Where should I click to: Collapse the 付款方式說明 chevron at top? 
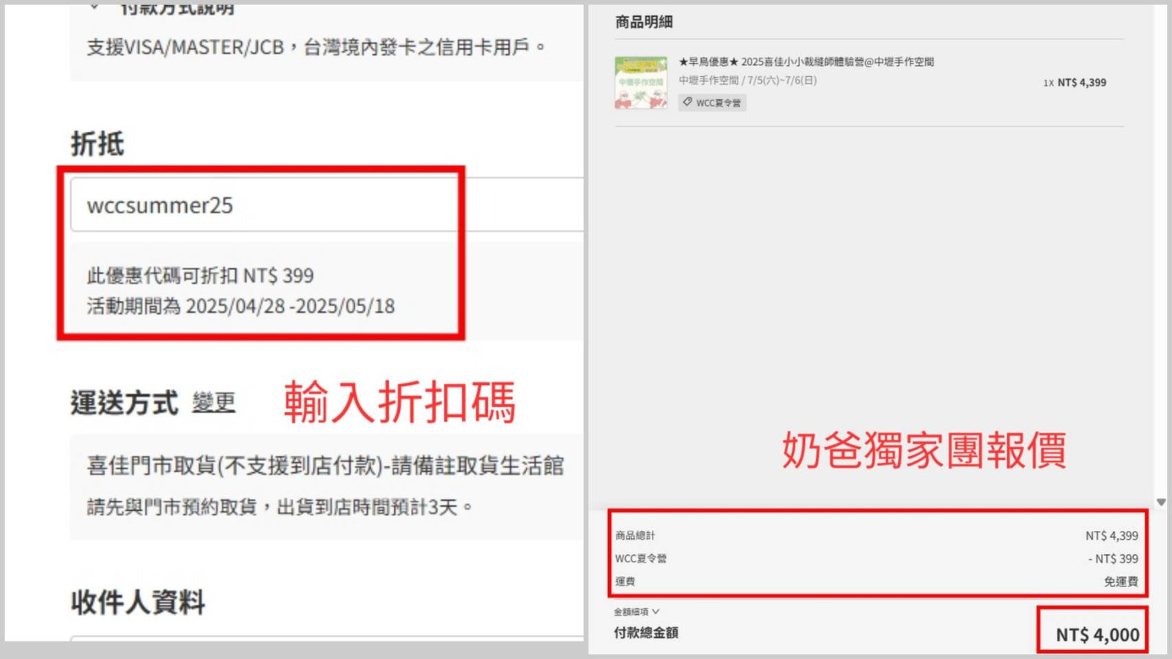pos(94,7)
